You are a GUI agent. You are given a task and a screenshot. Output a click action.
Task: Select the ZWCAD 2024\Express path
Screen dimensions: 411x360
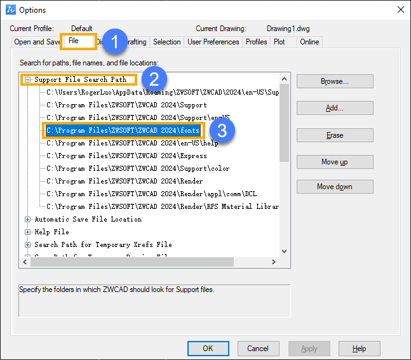click(126, 156)
